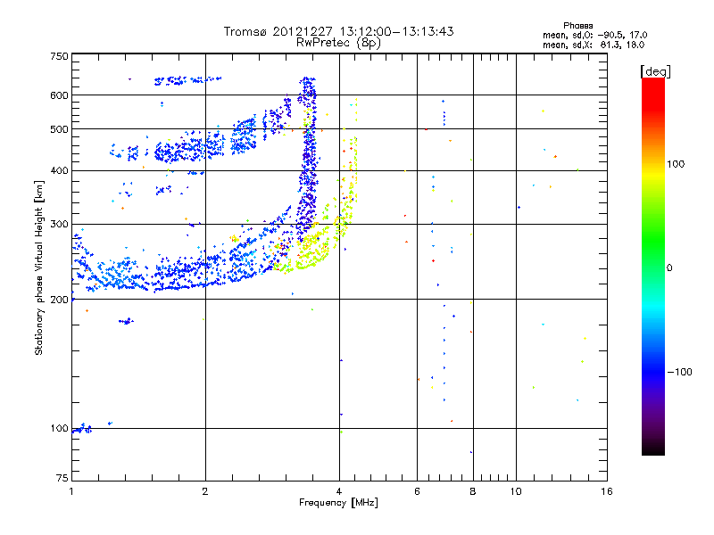The width and height of the screenshot is (714, 535).
Task: Select 'mean, sd,O: -90.5, 17.0' statistics line
Action: (x=594, y=35)
